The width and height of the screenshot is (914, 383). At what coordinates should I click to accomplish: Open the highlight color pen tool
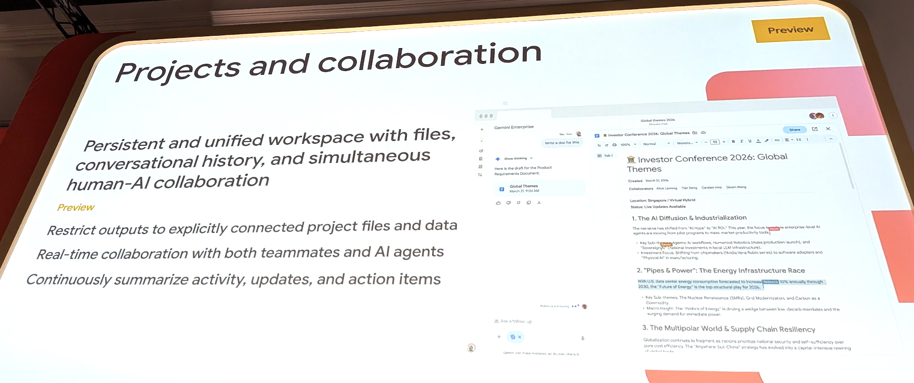pyautogui.click(x=767, y=141)
